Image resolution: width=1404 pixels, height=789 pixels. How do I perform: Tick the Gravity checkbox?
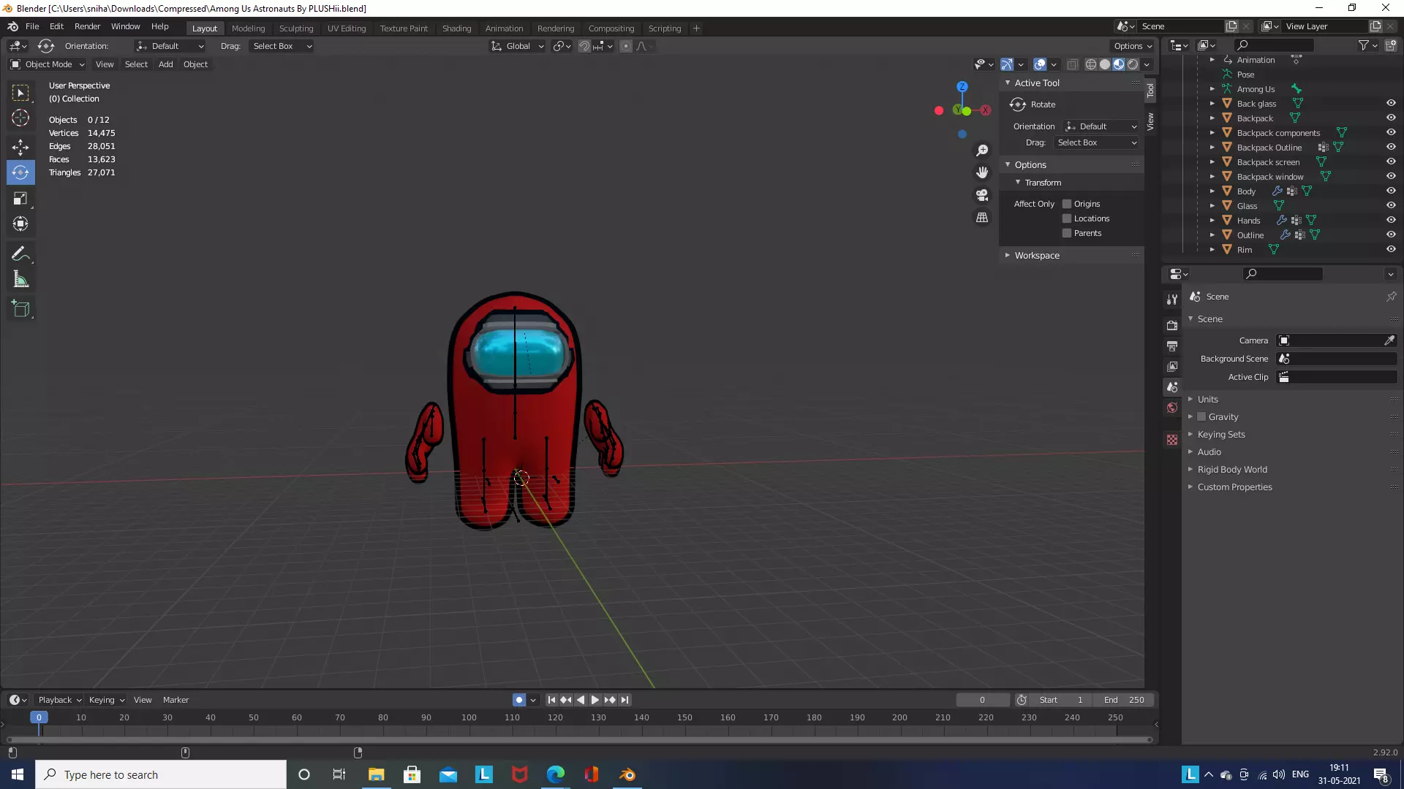pos(1201,417)
